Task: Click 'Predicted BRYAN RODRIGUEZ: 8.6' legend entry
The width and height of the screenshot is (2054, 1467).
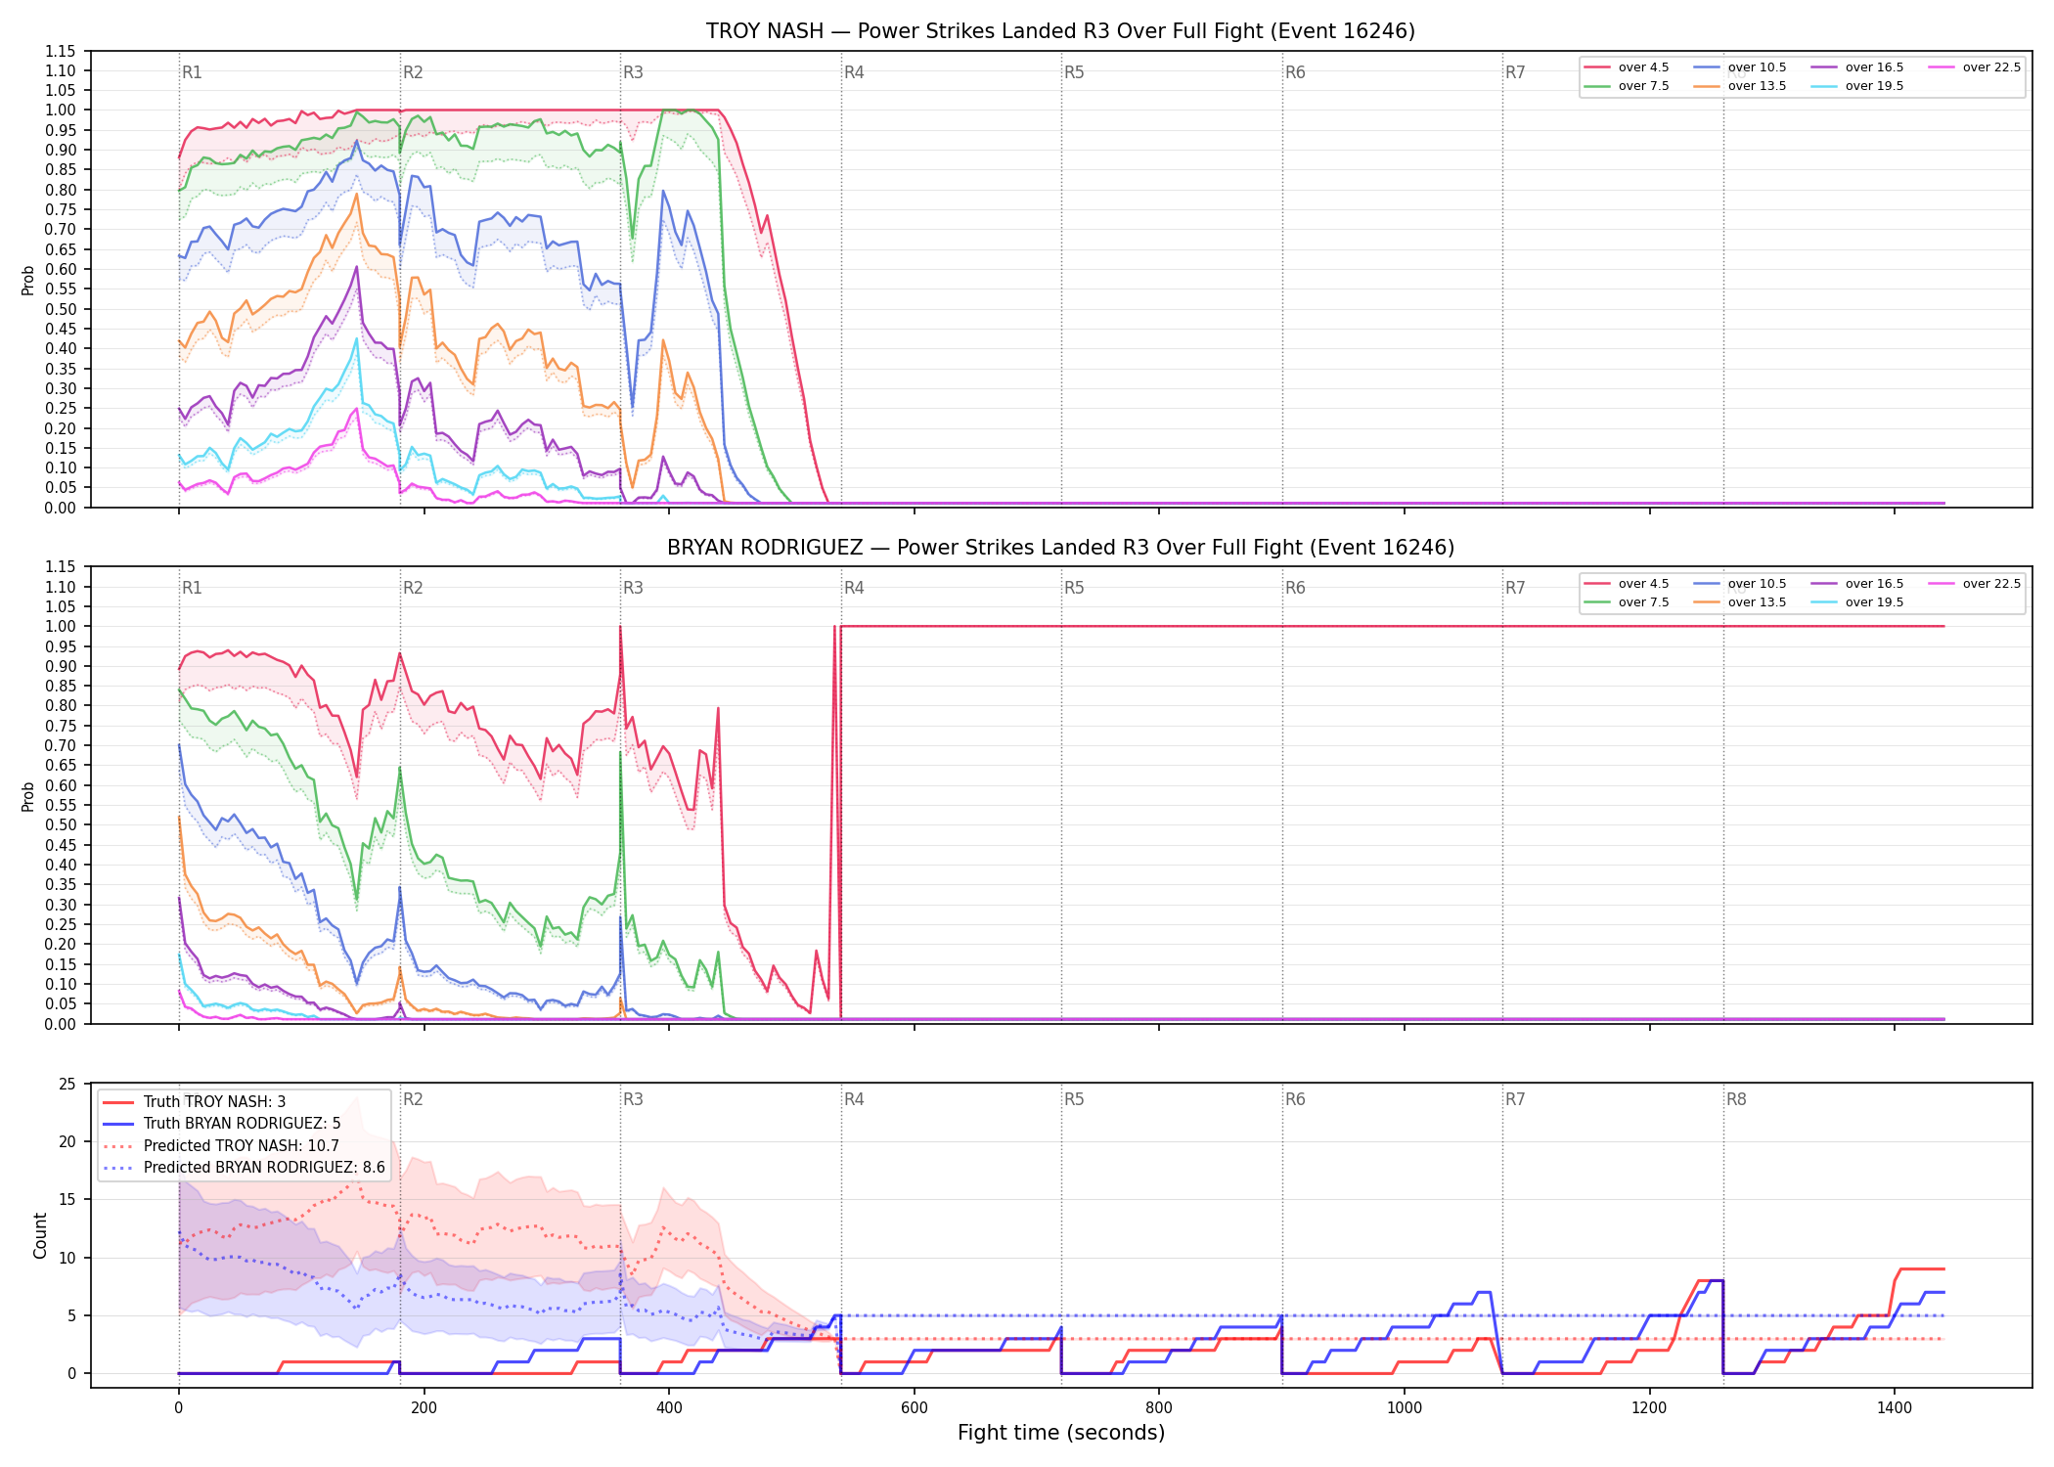Action: tap(244, 1168)
